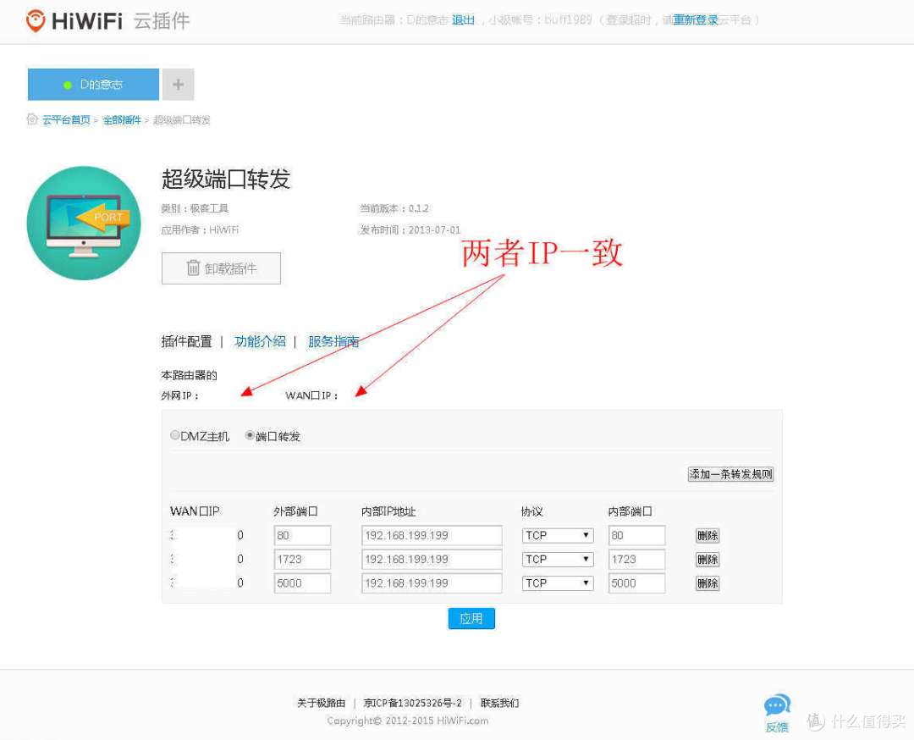Go to 云平台首页 breadcrumb link
The width and height of the screenshot is (914, 740).
coord(66,119)
